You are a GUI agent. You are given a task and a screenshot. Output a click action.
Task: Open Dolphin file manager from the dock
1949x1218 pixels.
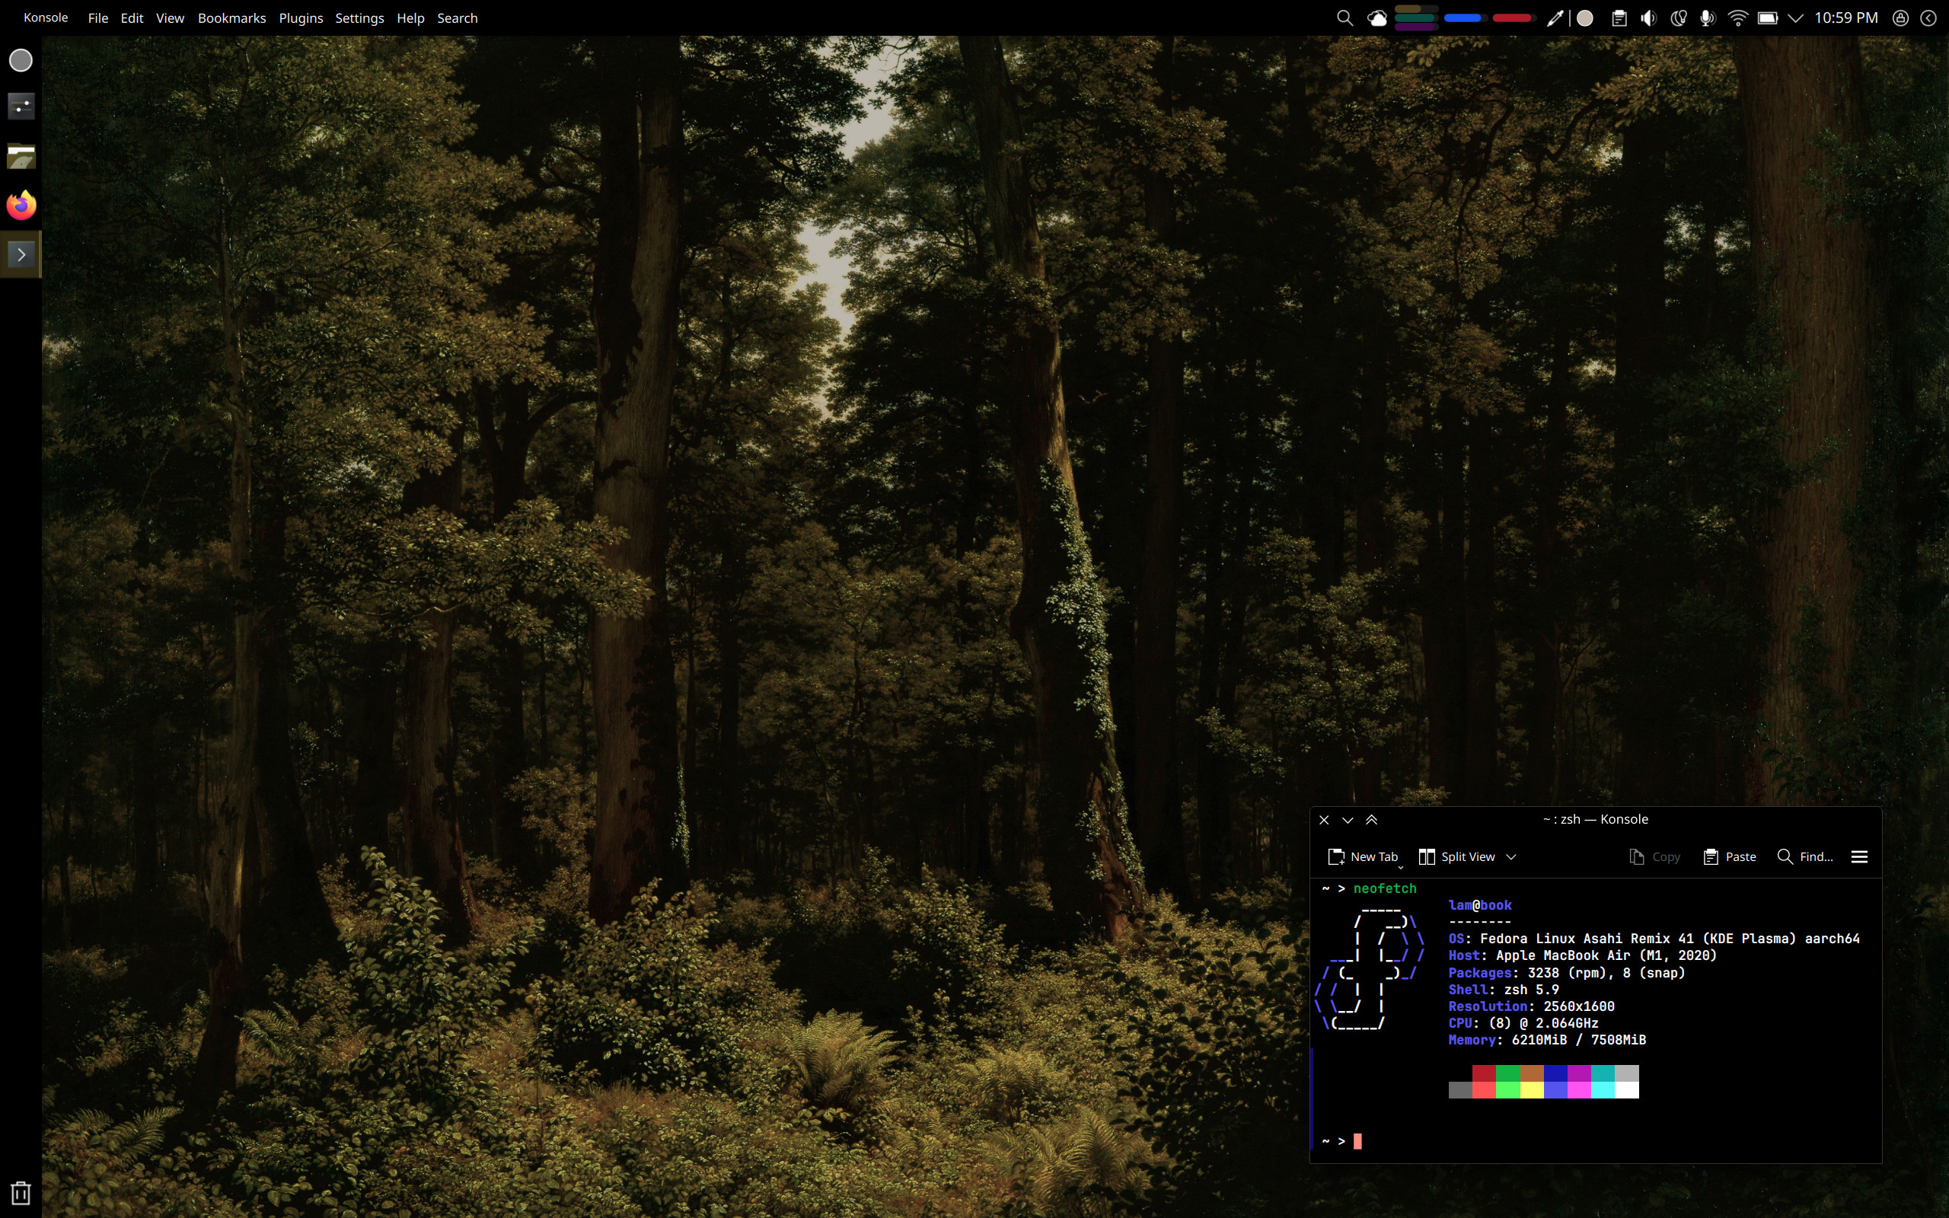tap(21, 156)
